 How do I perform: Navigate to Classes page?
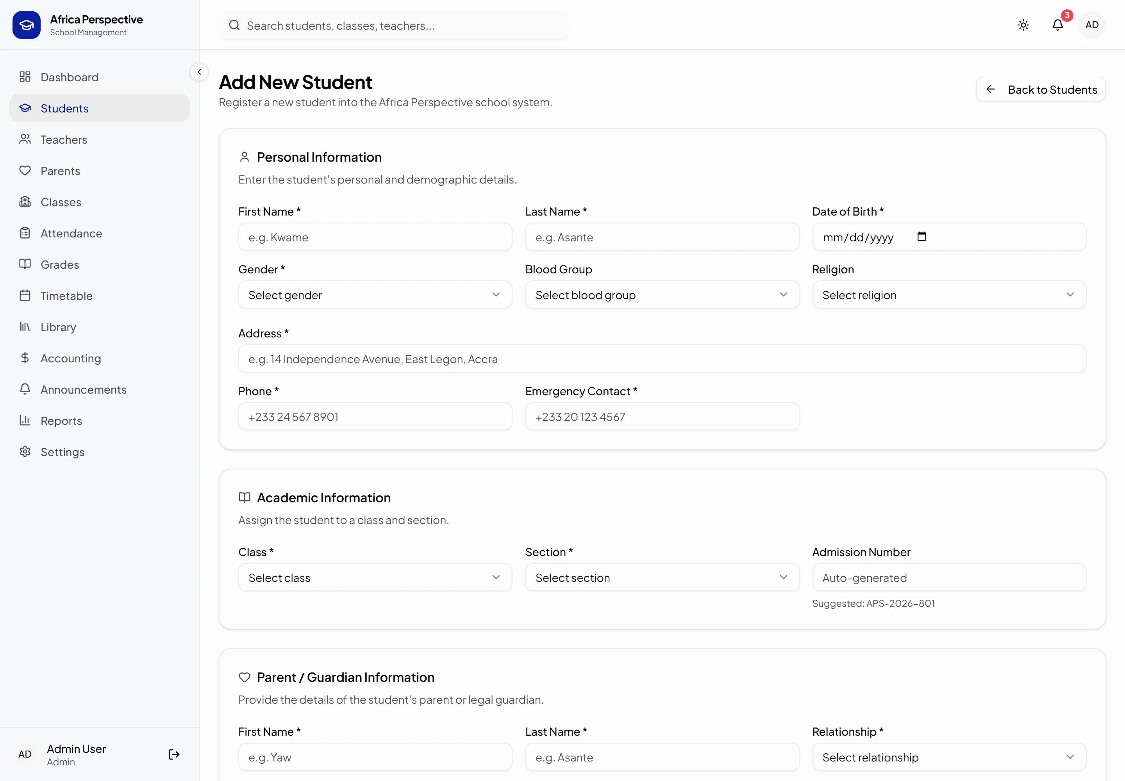pyautogui.click(x=99, y=202)
